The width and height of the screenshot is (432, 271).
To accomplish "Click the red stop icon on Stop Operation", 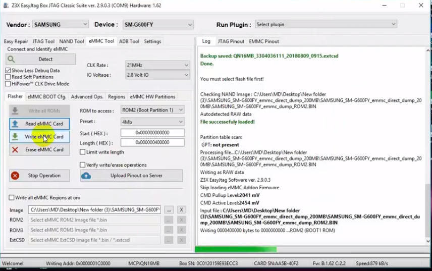I will pyautogui.click(x=15, y=176).
